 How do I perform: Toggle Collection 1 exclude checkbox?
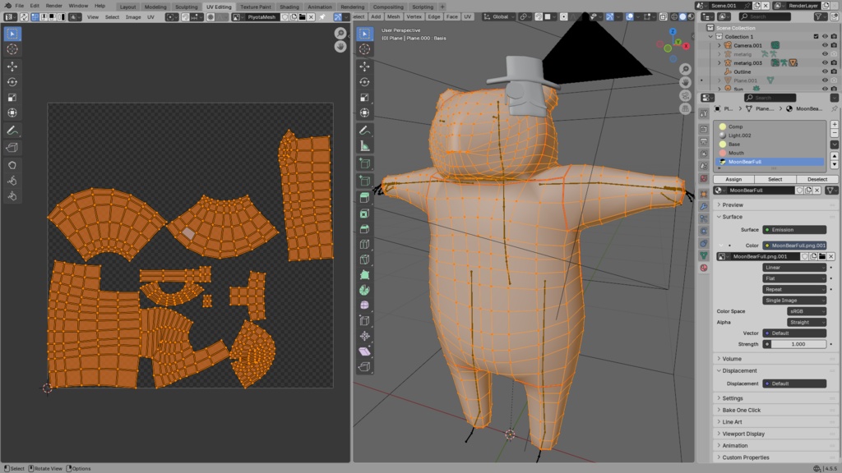coord(817,36)
